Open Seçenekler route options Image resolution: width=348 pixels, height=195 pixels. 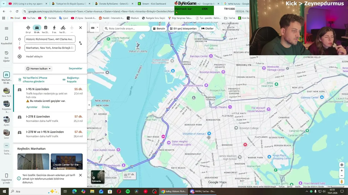75,69
